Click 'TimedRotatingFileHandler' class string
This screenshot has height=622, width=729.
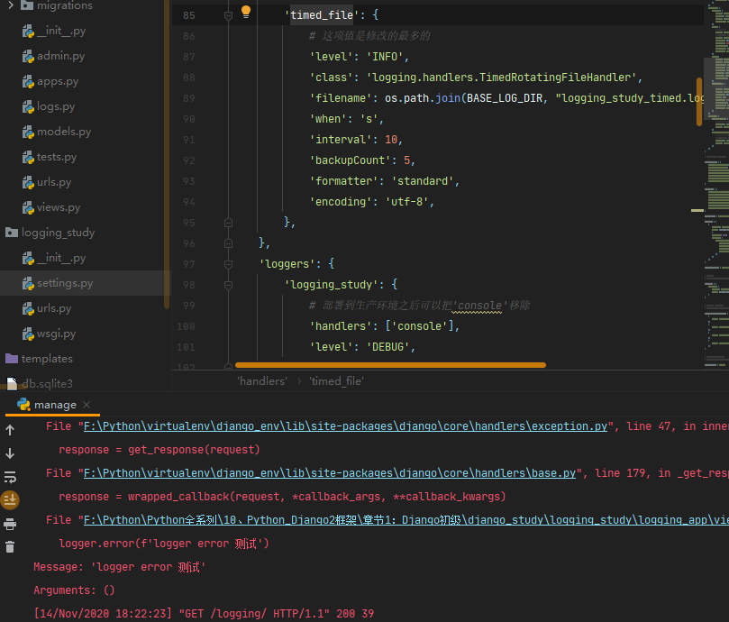(x=502, y=78)
